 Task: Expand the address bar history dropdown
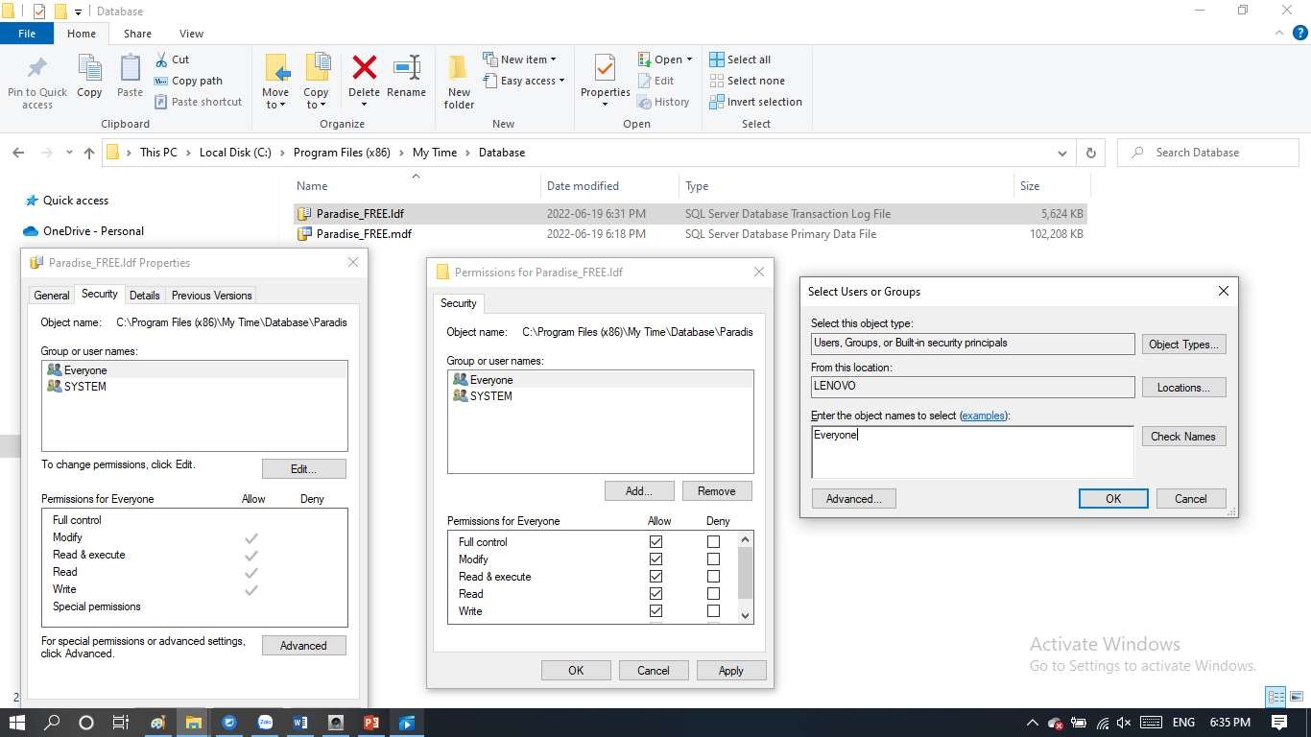1061,153
